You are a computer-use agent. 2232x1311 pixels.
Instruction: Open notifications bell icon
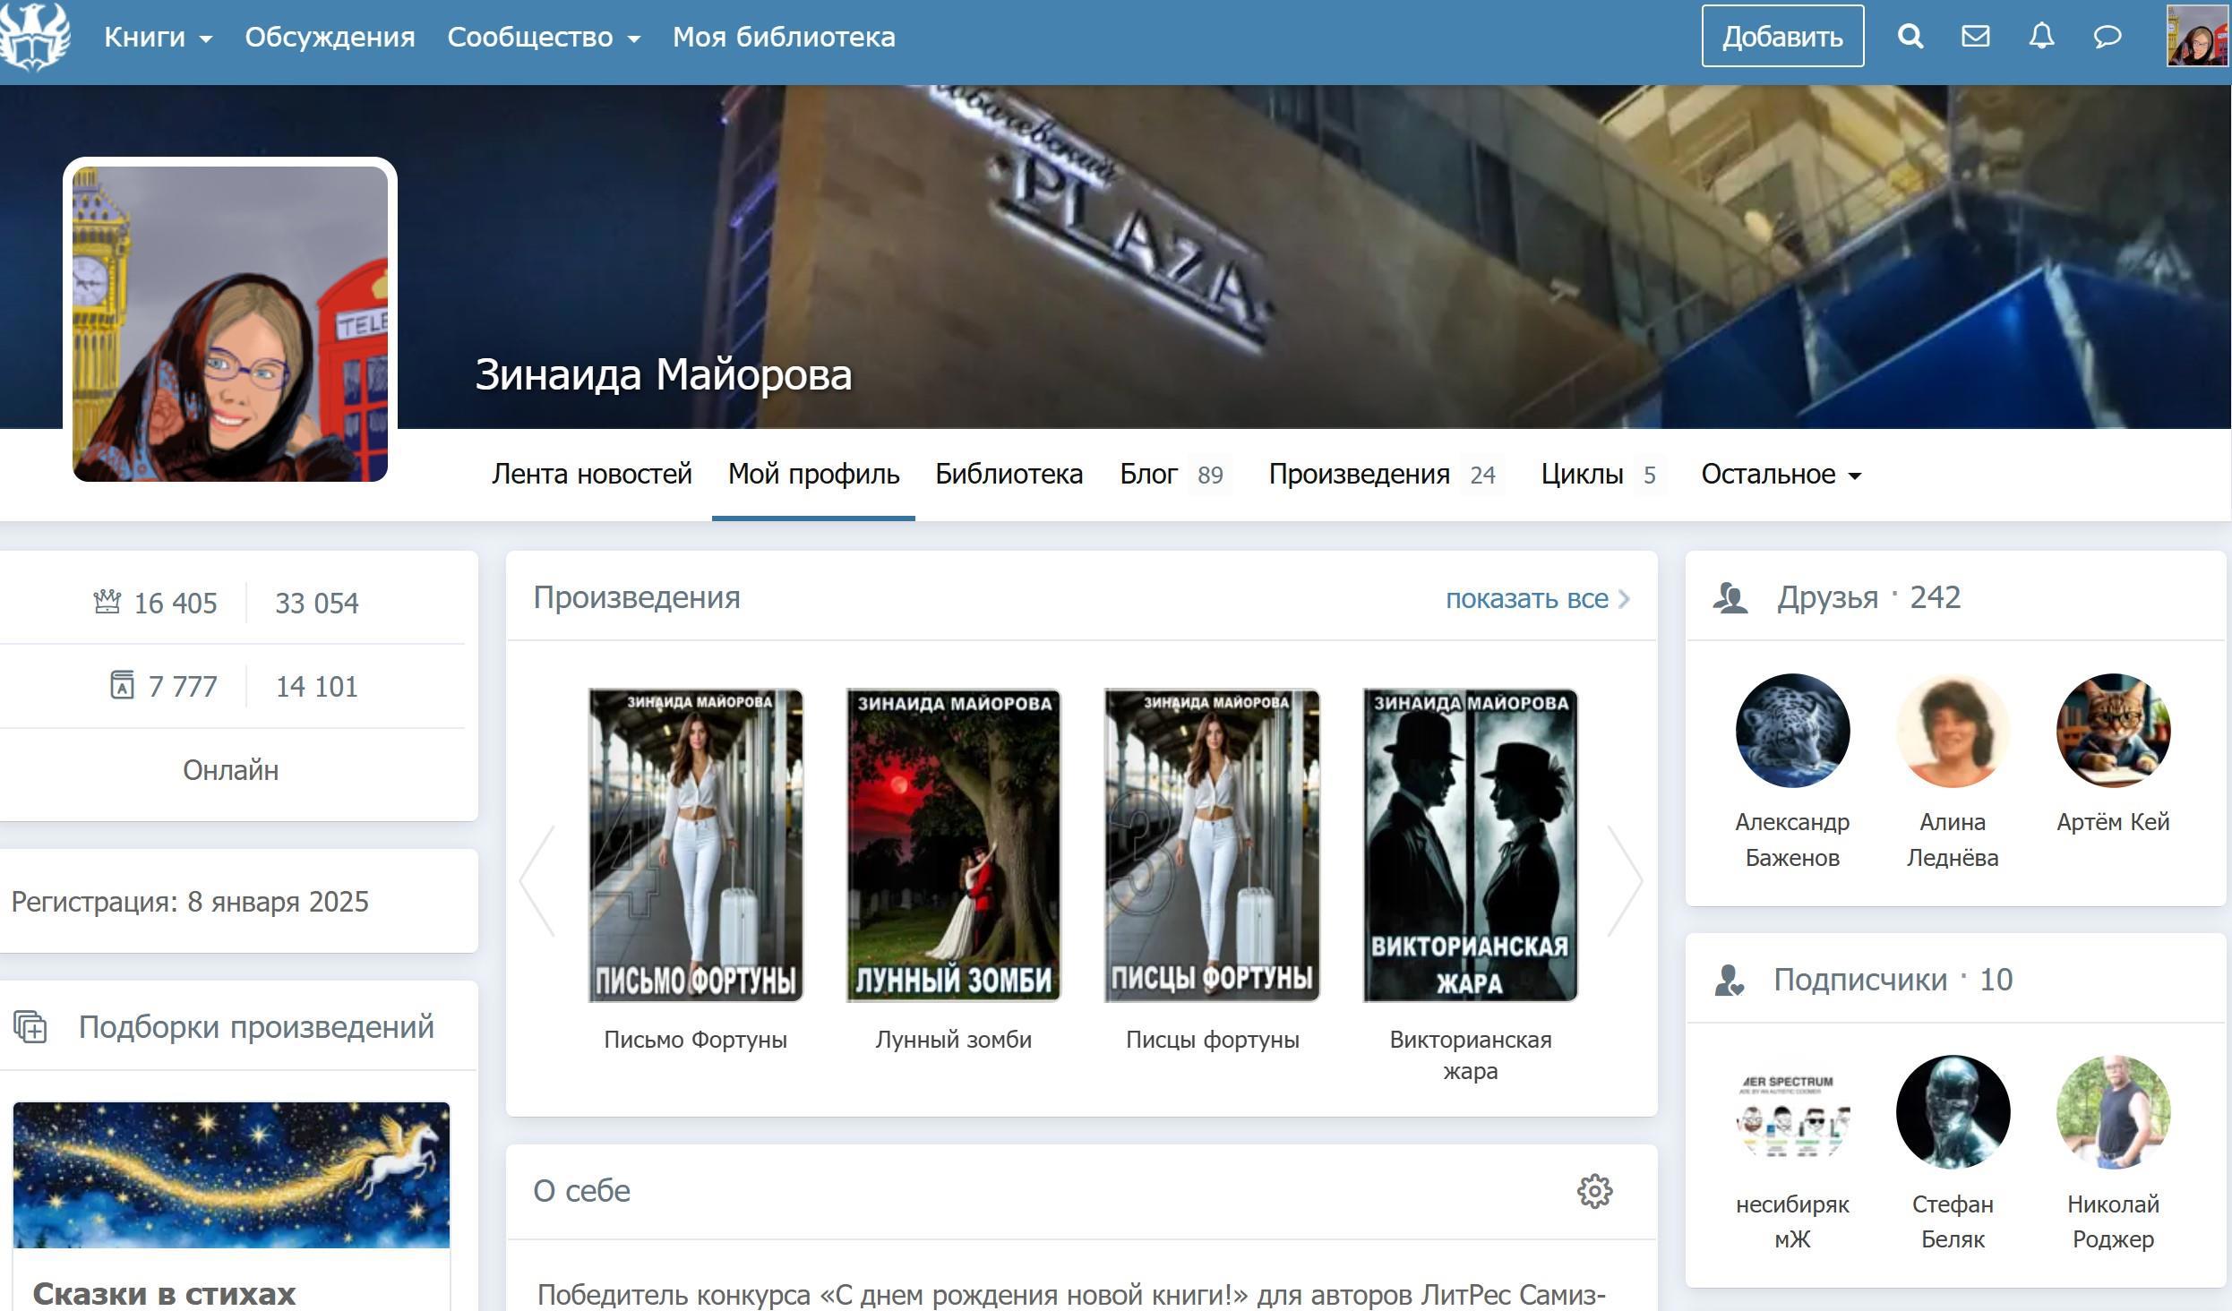click(x=2041, y=37)
